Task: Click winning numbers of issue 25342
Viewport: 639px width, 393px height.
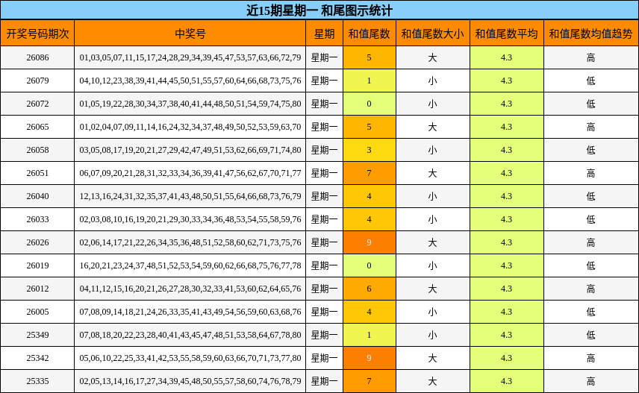Action: [190, 358]
